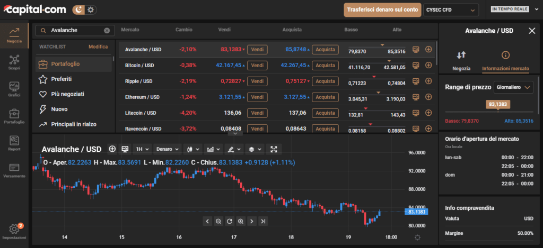The image size is (543, 248).
Task: Open the IN TEMPO REALE mode dropdown
Action: 515,10
